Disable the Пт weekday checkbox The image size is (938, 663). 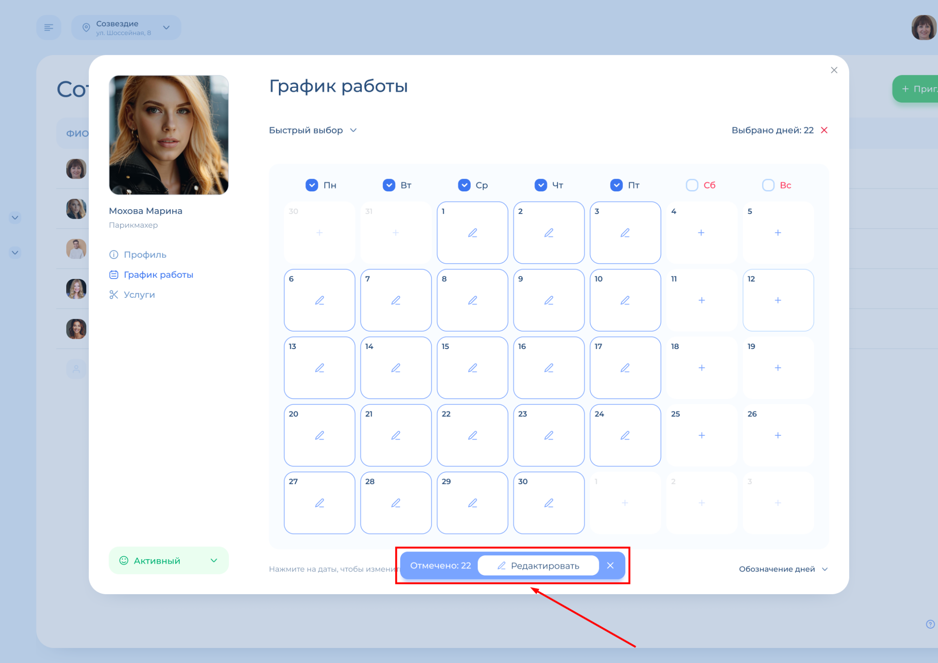(616, 185)
